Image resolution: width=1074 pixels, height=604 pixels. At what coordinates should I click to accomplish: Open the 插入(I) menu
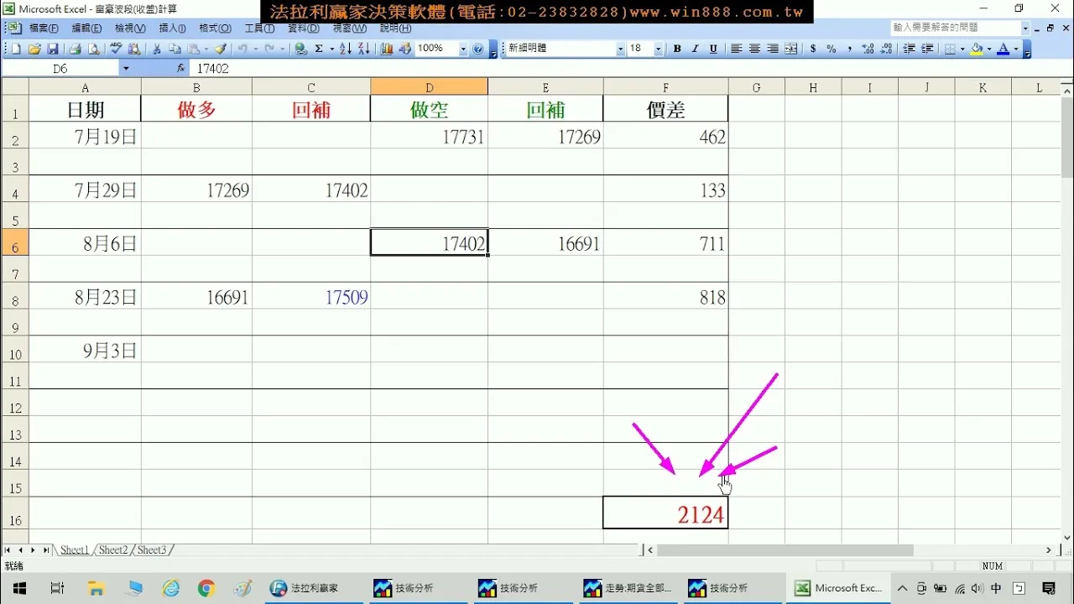point(172,28)
